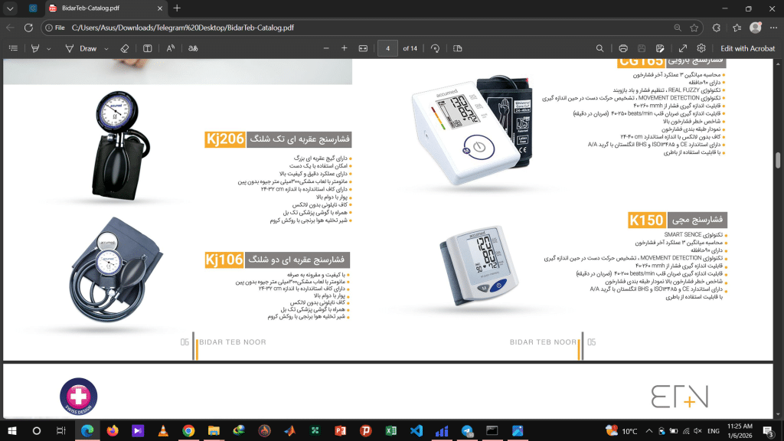Open browser Extensions menu
The height and width of the screenshot is (441, 784).
click(x=717, y=28)
